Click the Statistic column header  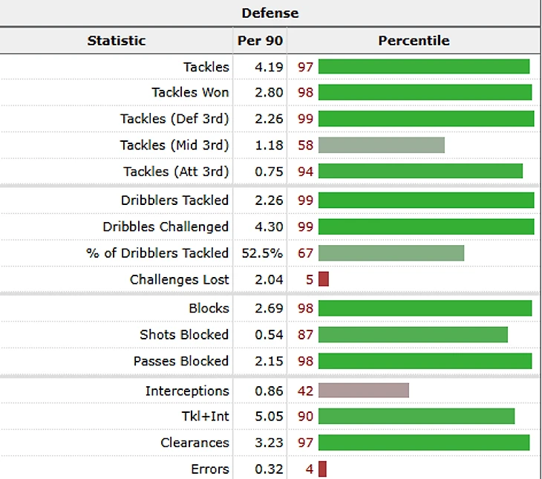pyautogui.click(x=117, y=41)
